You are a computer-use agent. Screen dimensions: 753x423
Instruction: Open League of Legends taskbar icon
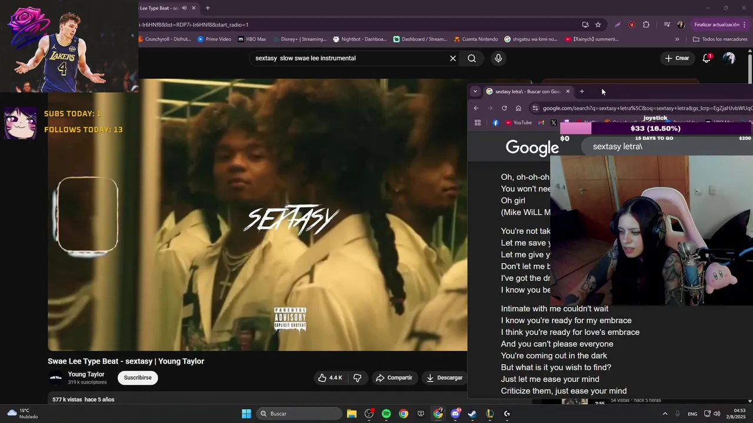click(489, 414)
